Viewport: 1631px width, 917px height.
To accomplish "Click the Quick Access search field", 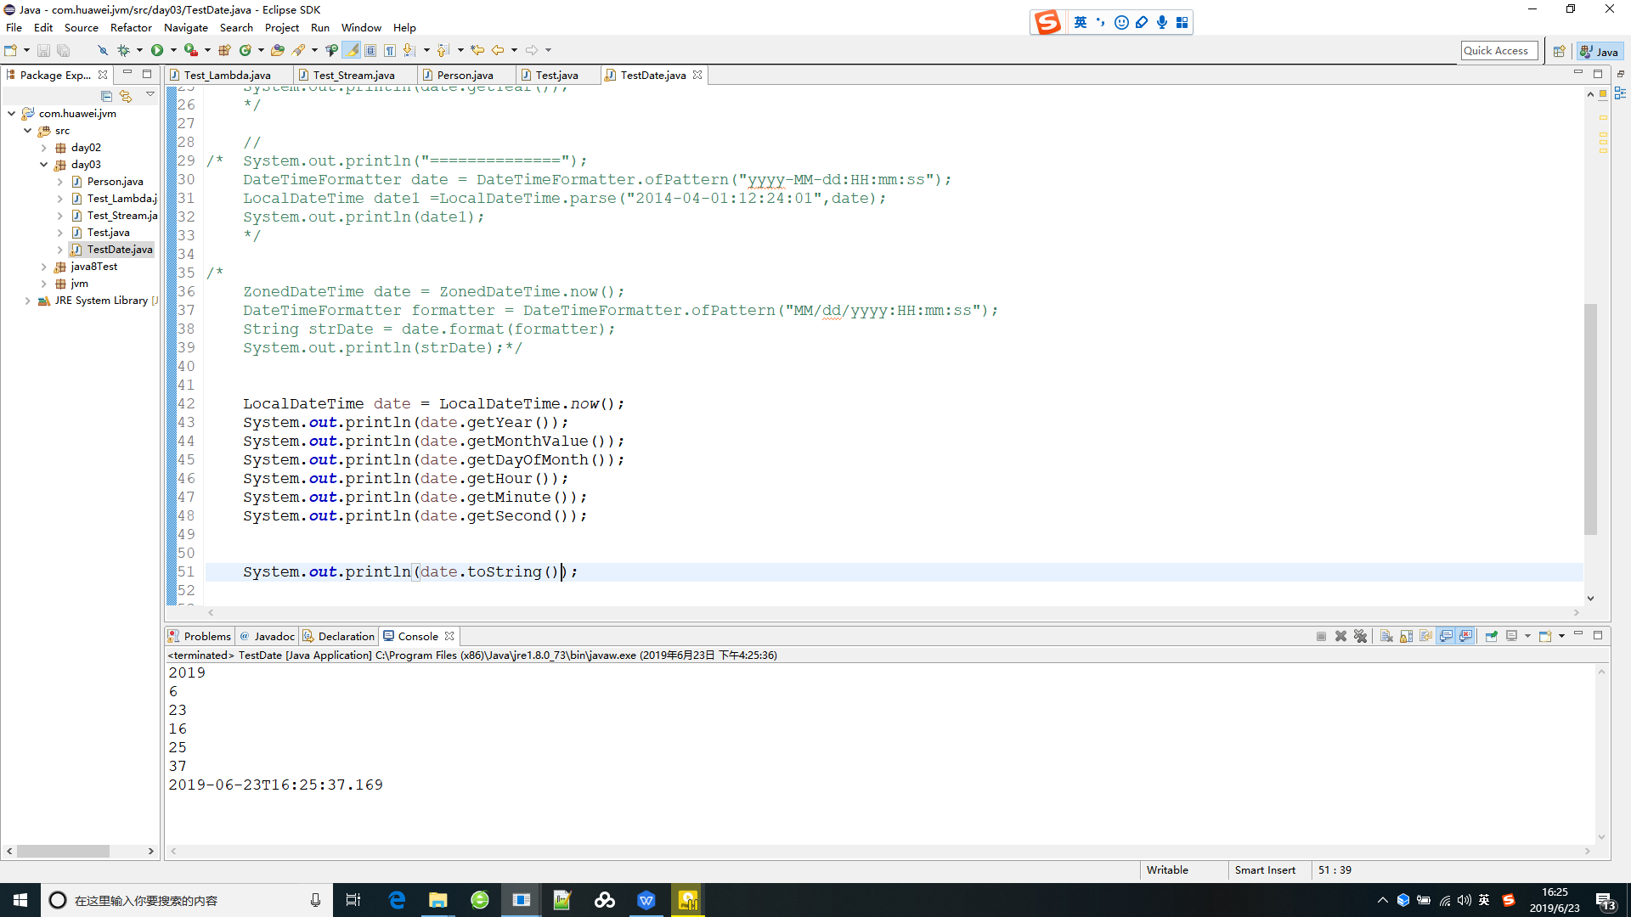I will tap(1499, 51).
